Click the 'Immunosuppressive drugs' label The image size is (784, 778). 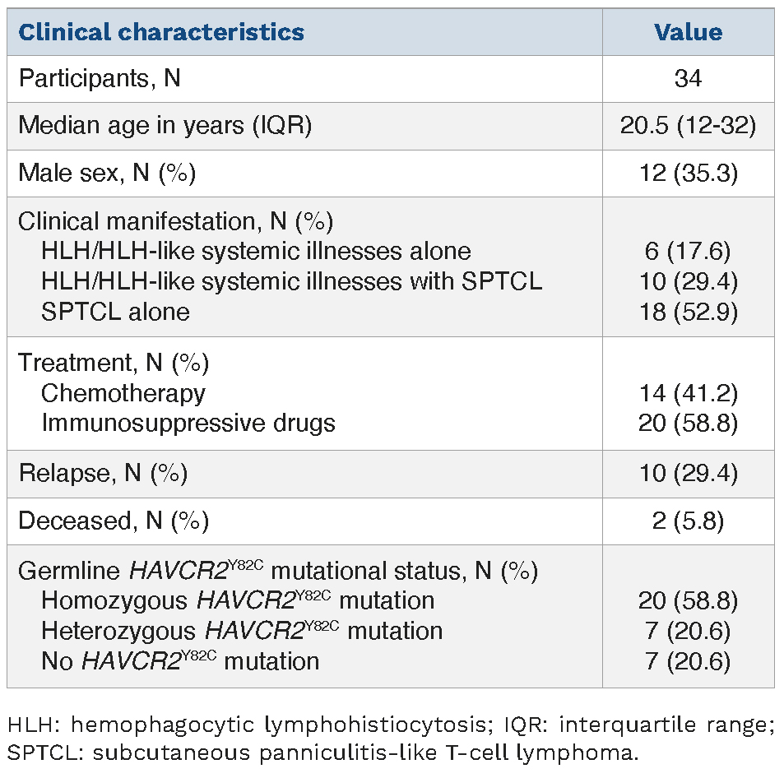pyautogui.click(x=188, y=423)
